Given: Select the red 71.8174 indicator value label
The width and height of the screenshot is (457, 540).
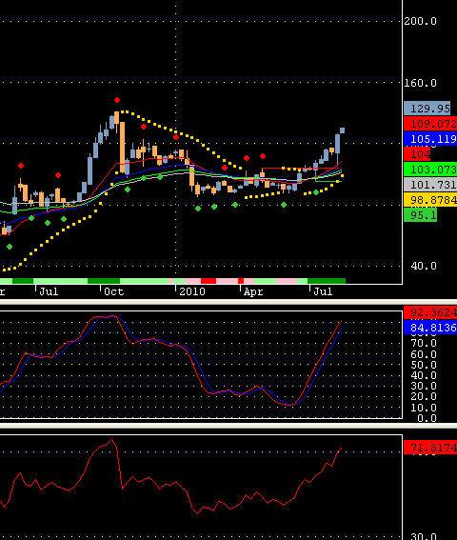Looking at the screenshot, I should tap(430, 448).
